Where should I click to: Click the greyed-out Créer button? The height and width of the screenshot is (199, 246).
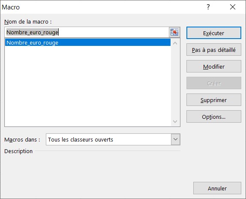coord(214,83)
